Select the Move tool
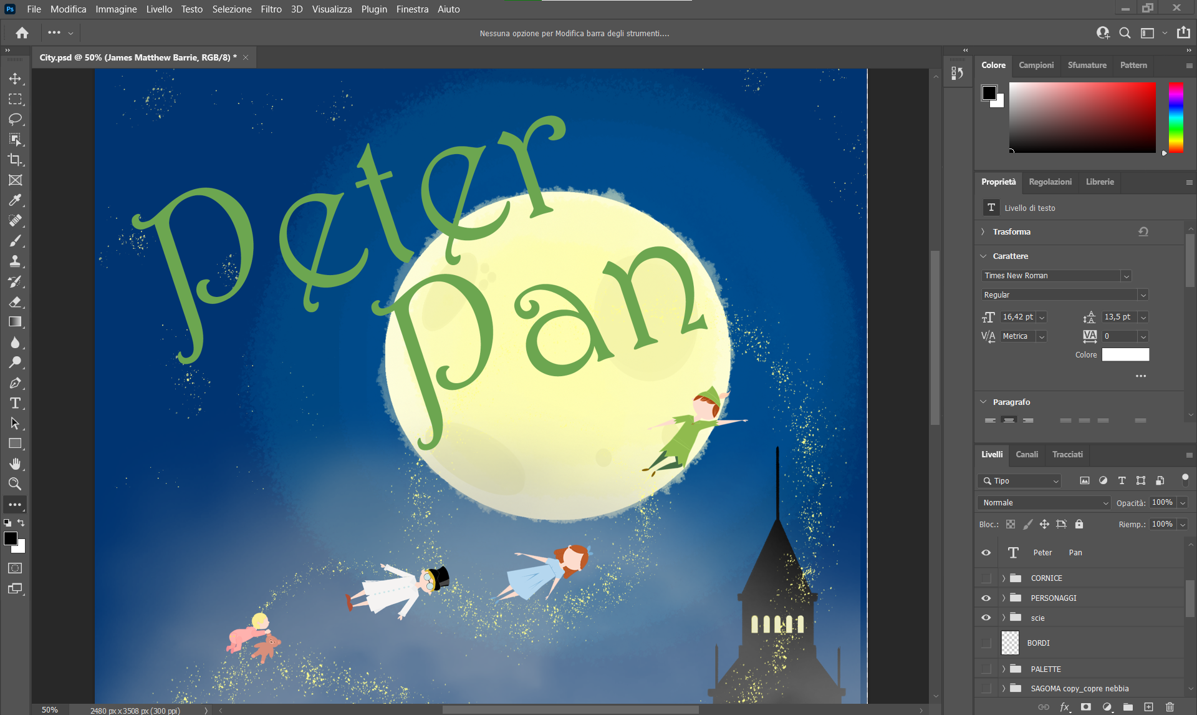 coord(15,79)
